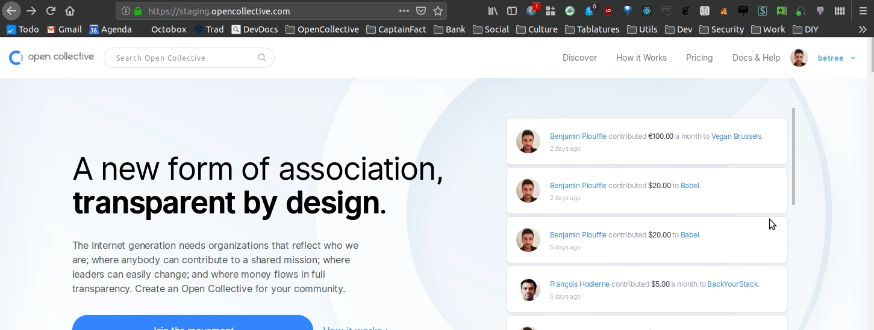874x330 pixels.
Task: Go to the Pricing page
Action: [699, 58]
